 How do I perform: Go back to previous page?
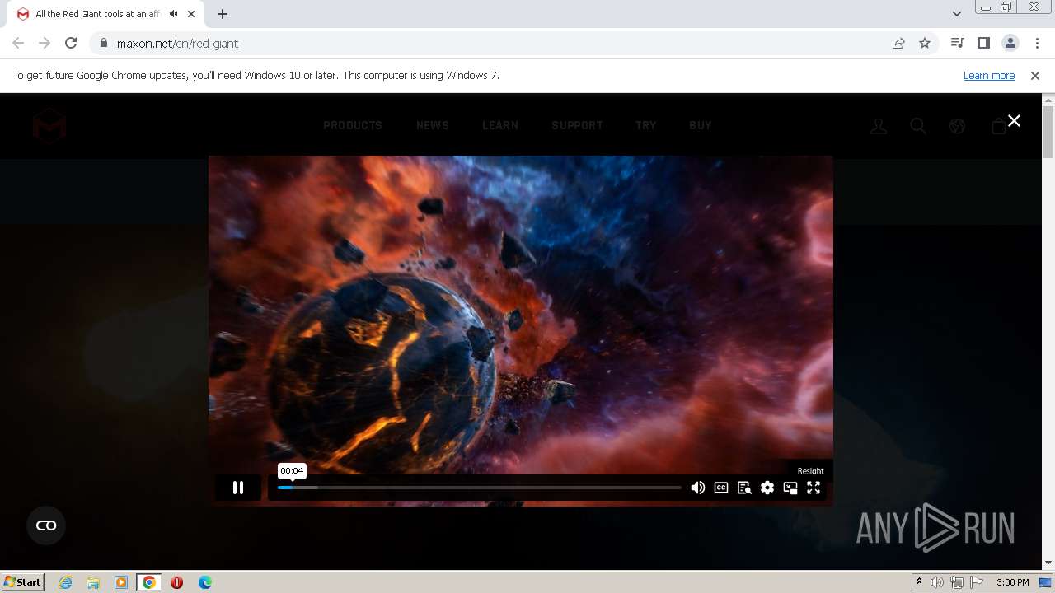[18, 43]
